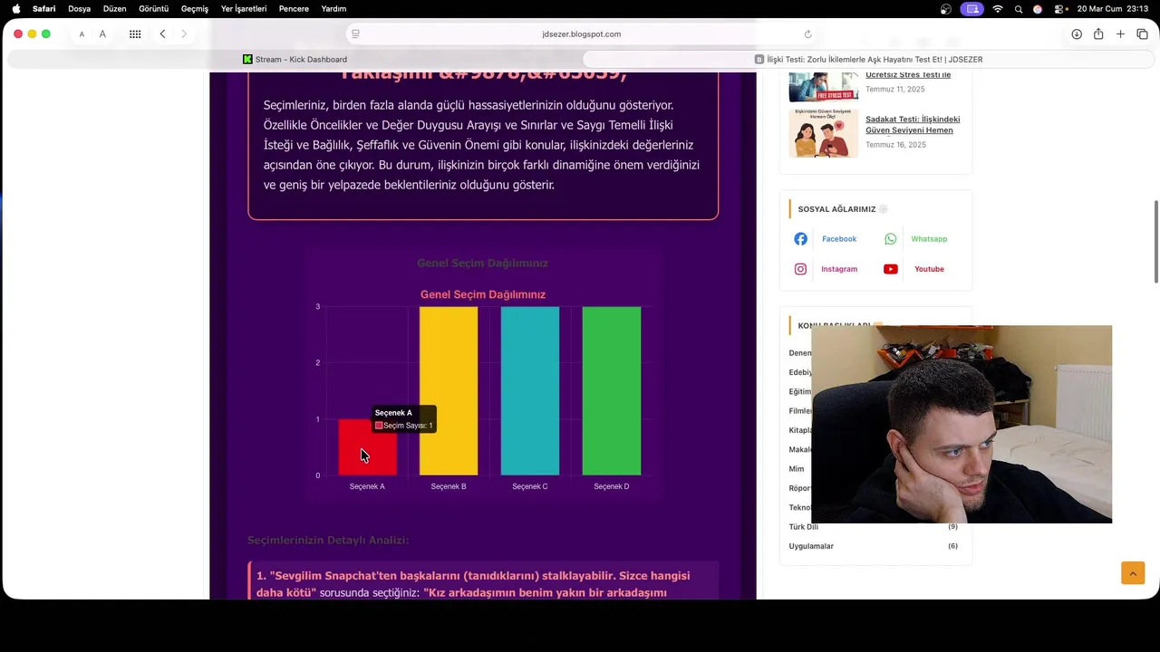Click the Safari page scrollbar
This screenshot has height=652, width=1160.
click(x=1156, y=242)
